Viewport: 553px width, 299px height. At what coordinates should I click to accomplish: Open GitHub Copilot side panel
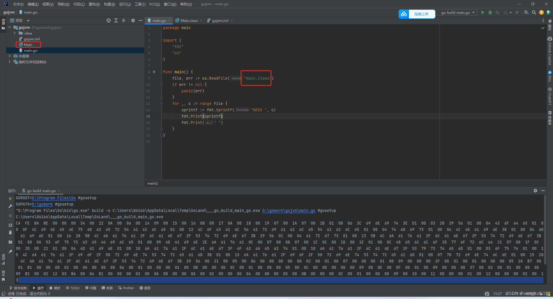[x=550, y=51]
